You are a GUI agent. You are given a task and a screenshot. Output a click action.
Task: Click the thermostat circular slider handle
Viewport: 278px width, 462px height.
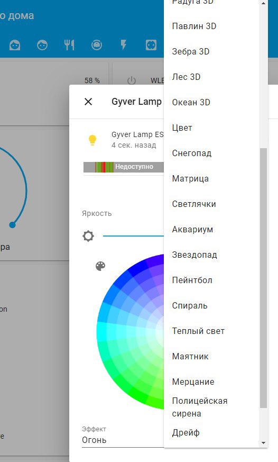click(12, 225)
